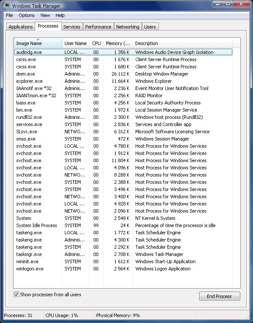Select svchost.exe using 4 928 K

click(123, 204)
